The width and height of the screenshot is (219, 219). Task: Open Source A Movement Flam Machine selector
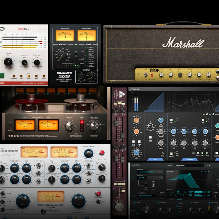pos(150,172)
